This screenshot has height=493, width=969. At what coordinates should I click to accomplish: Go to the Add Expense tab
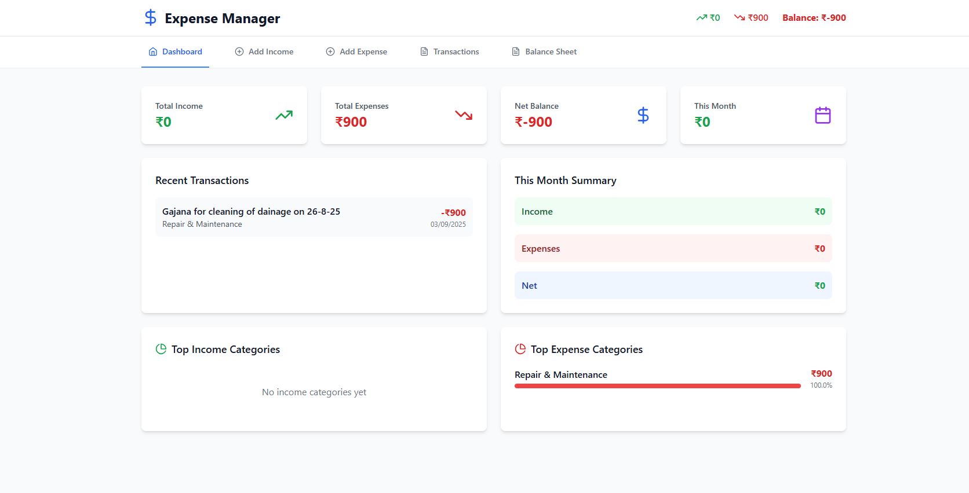pos(356,51)
